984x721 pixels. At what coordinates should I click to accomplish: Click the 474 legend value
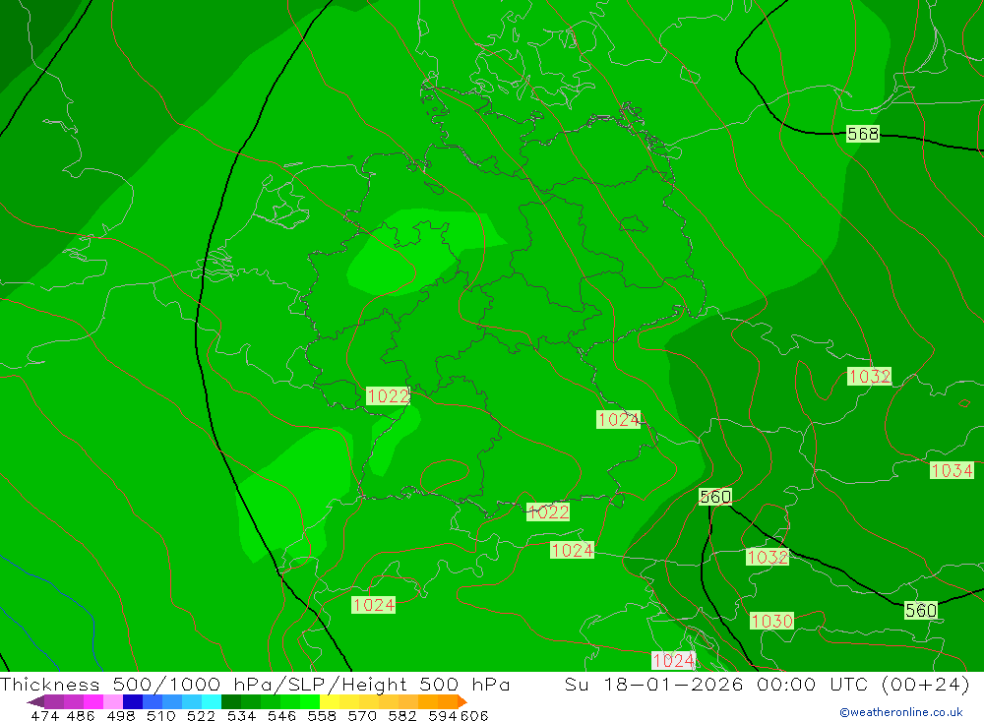click(x=44, y=715)
